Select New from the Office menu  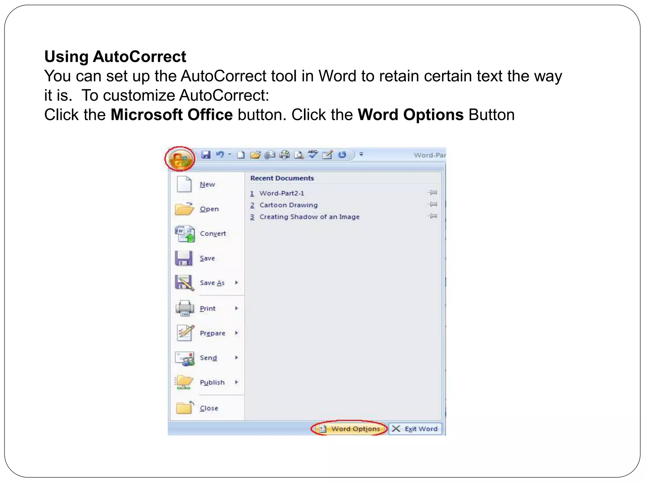click(207, 185)
